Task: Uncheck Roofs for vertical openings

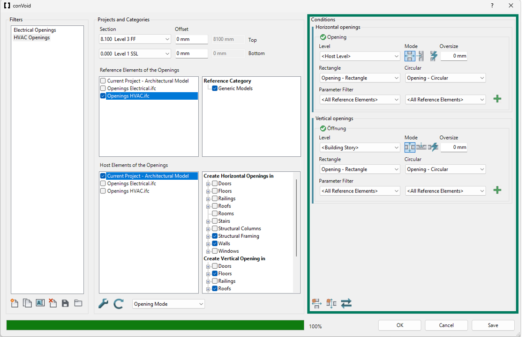Action: click(215, 288)
